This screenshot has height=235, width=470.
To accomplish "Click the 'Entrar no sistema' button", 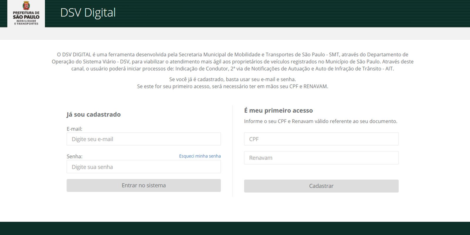I will (144, 185).
